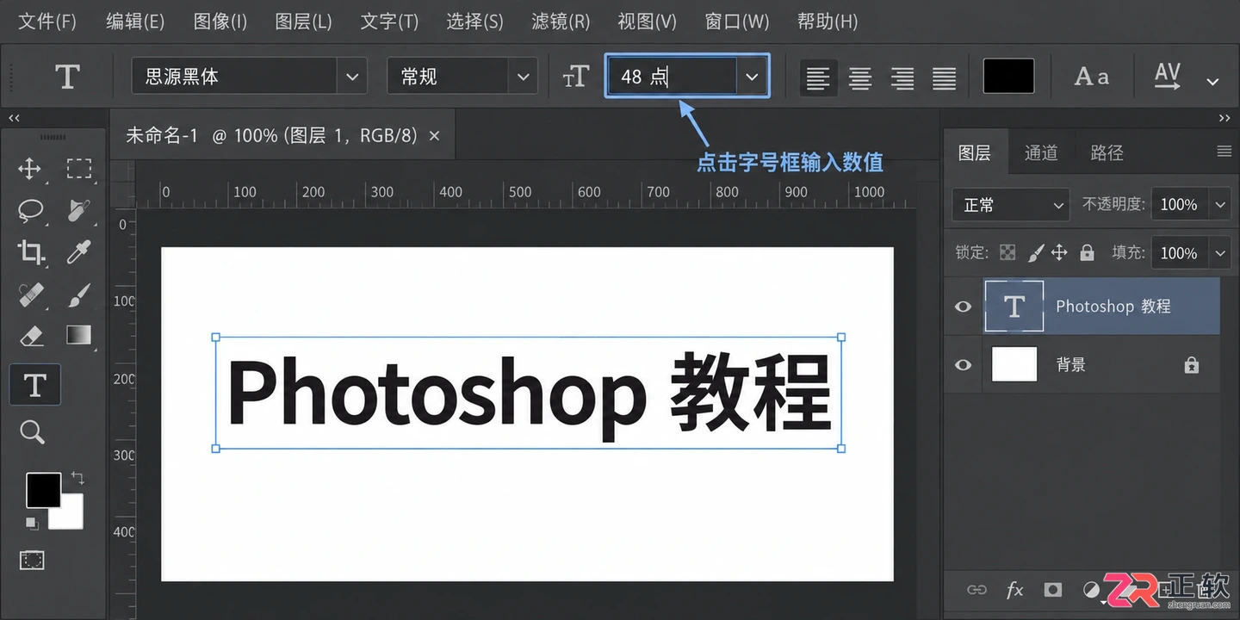Screen dimensions: 1240x620
Task: Toggle lock transparent pixels
Action: (x=1008, y=252)
